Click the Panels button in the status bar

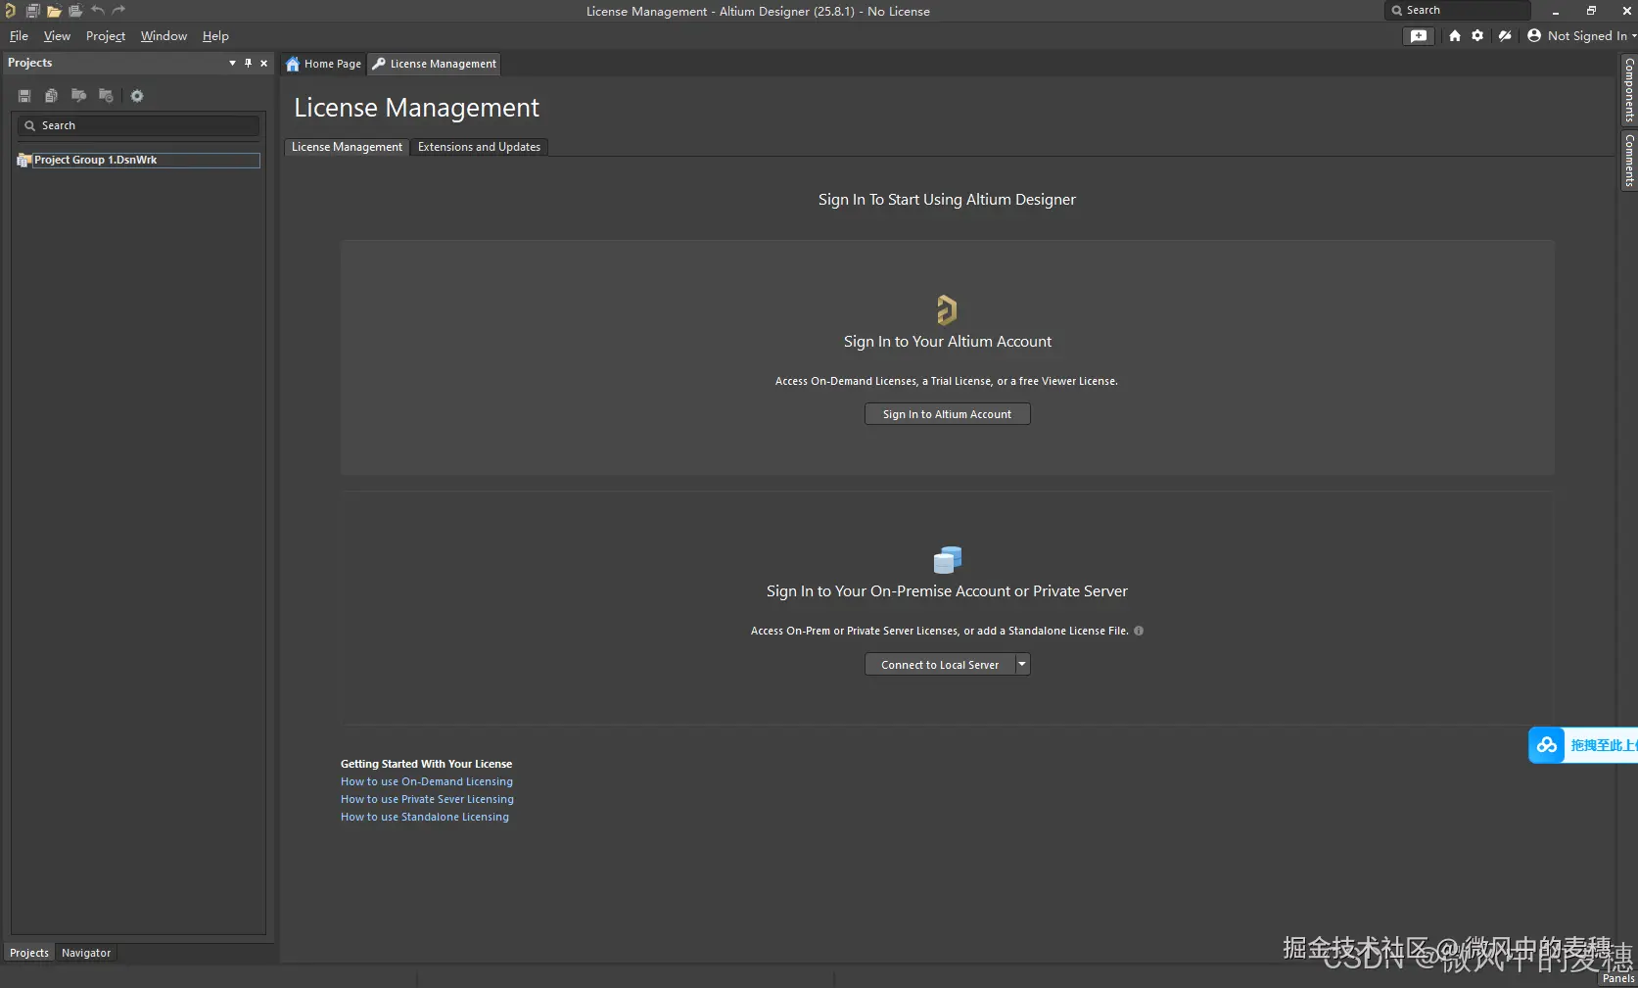coord(1618,978)
